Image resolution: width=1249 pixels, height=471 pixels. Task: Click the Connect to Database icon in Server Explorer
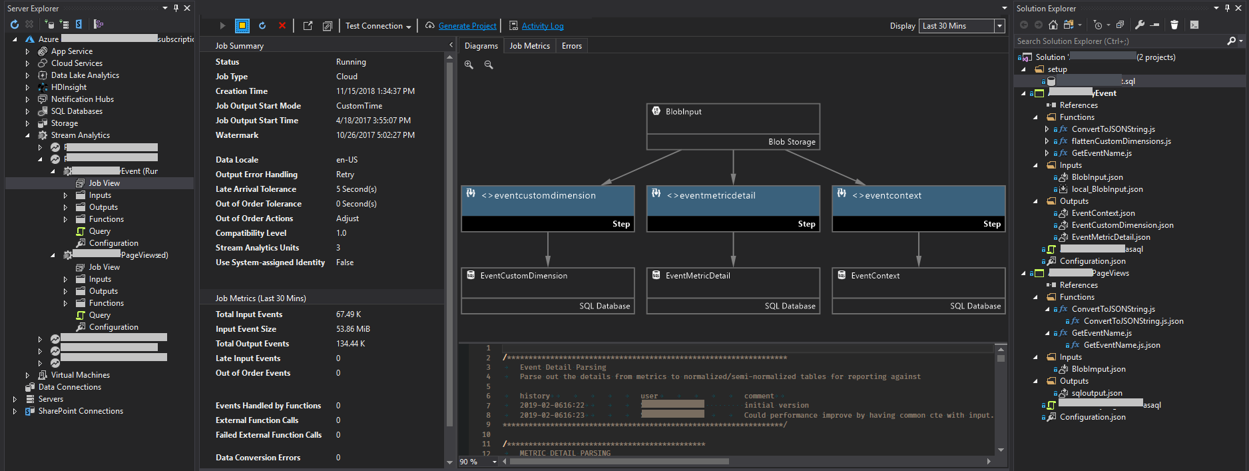[49, 24]
